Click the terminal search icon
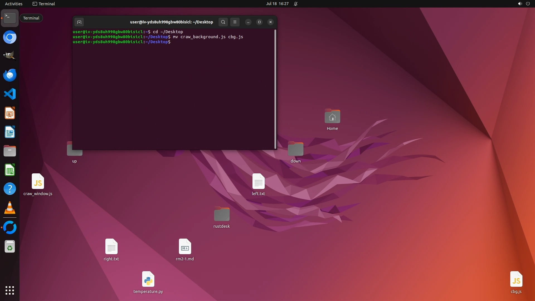The image size is (535, 301). click(x=223, y=22)
